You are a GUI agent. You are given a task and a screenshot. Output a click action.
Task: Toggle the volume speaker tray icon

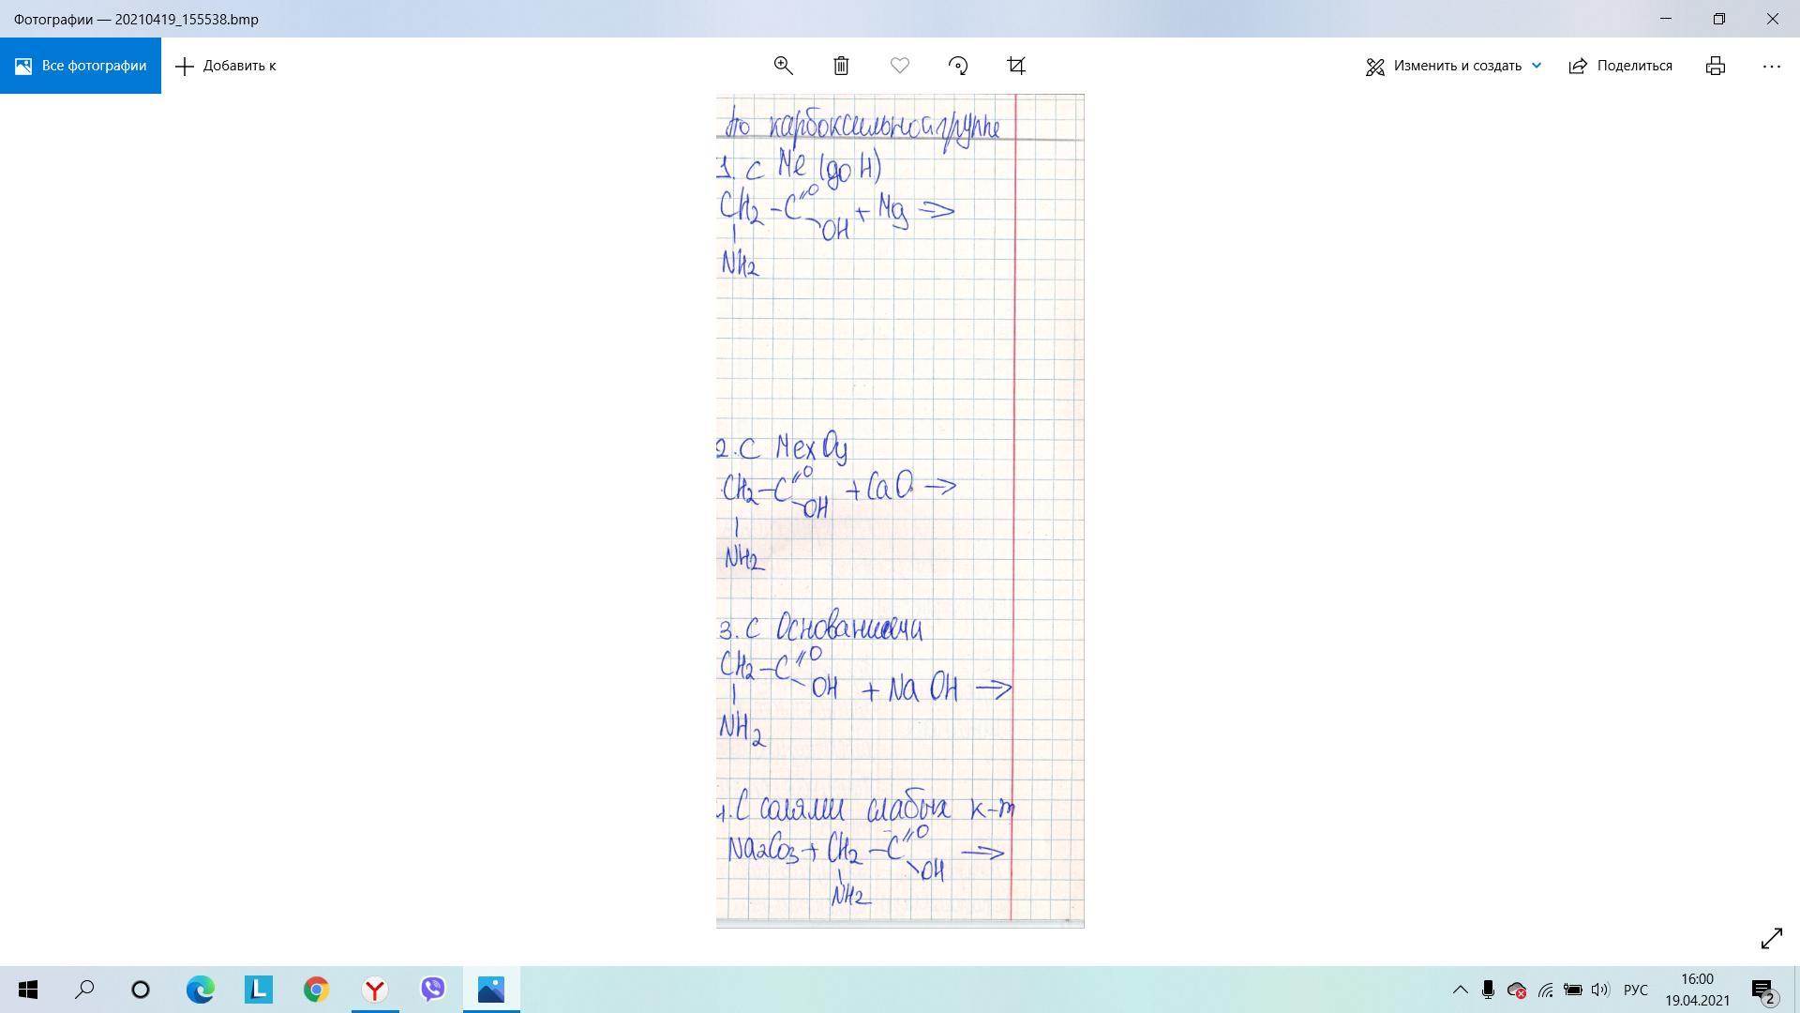pos(1599,990)
